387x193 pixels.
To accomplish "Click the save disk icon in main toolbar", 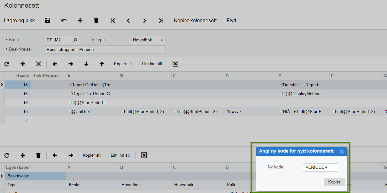I will [x=48, y=20].
